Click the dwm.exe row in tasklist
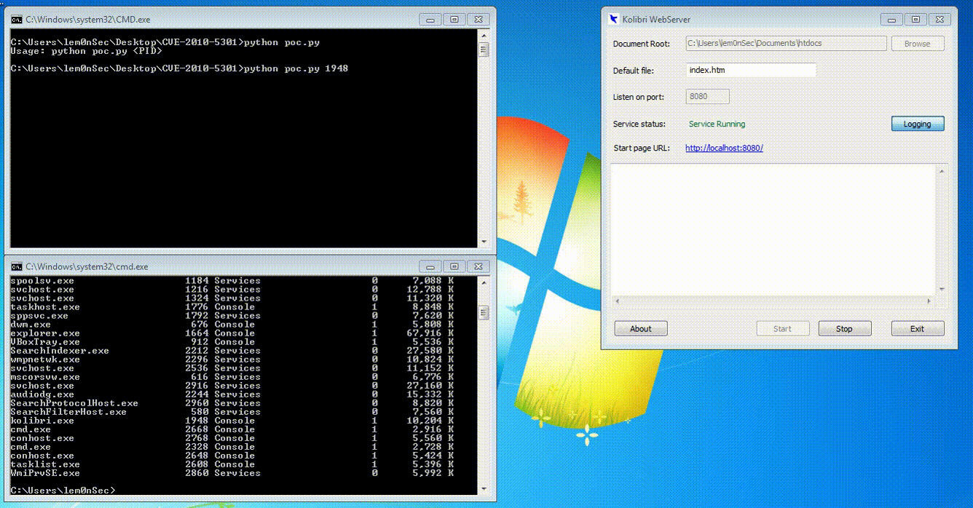 [x=232, y=325]
